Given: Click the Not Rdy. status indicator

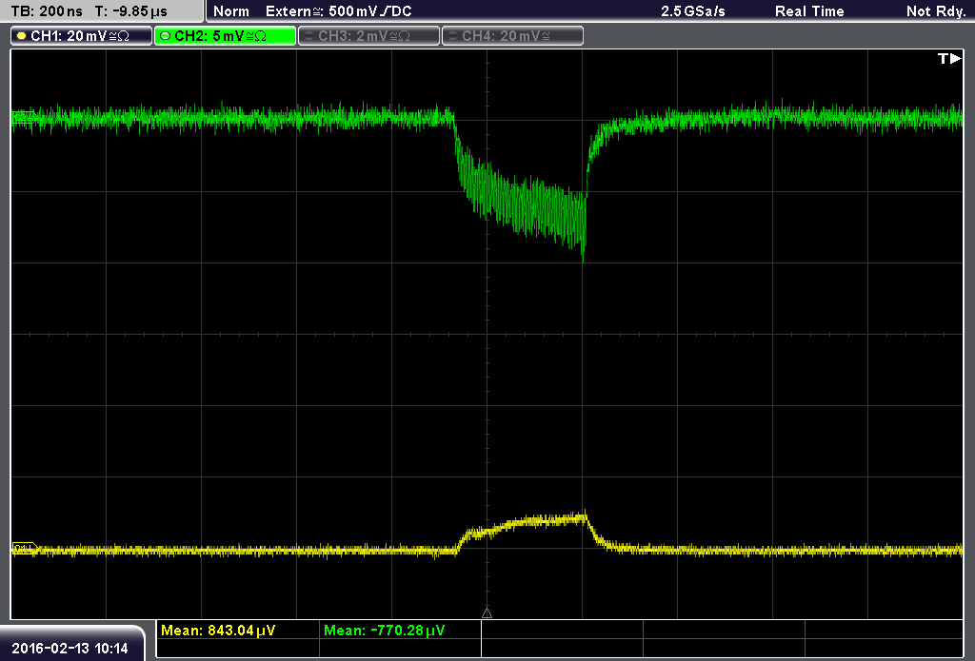Looking at the screenshot, I should click(936, 11).
